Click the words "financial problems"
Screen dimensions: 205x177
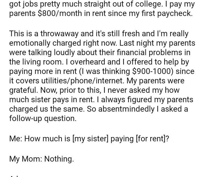[150, 53]
